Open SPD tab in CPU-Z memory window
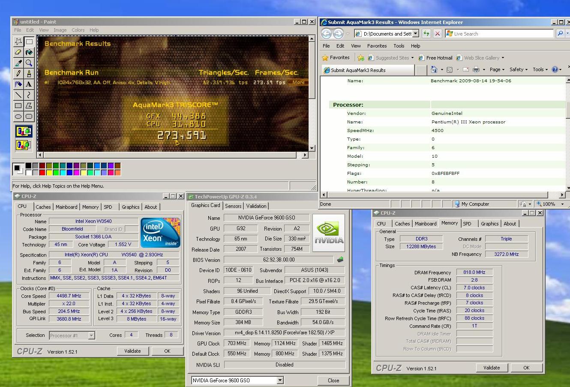570x387 pixels. click(467, 224)
